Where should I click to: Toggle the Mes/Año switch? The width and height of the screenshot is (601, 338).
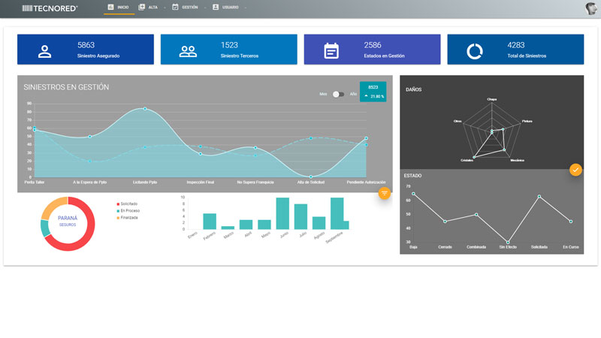[338, 94]
